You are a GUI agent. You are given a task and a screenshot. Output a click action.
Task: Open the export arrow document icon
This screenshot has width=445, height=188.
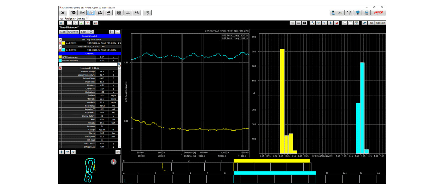pos(147,13)
